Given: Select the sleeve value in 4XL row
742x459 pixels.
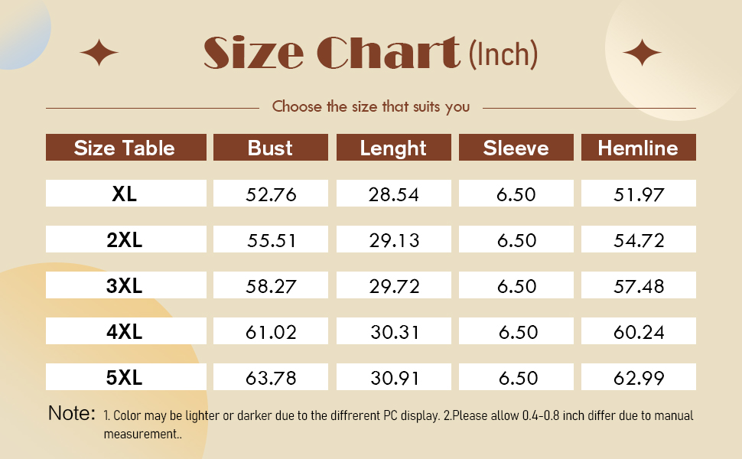Looking at the screenshot, I should pyautogui.click(x=516, y=331).
